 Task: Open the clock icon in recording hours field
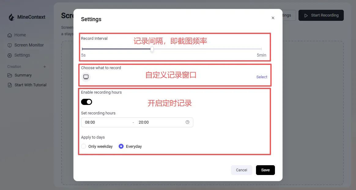tap(187, 122)
